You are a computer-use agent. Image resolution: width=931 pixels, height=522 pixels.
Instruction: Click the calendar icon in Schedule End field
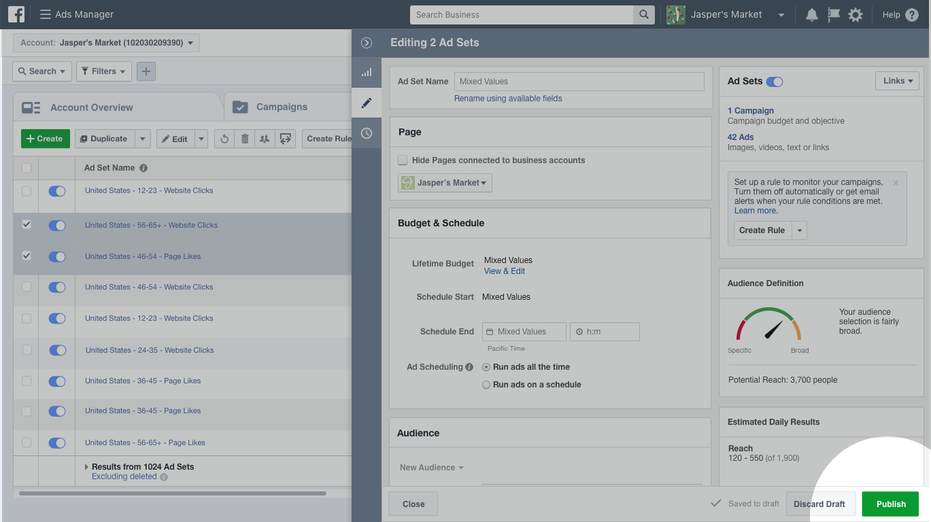(489, 332)
